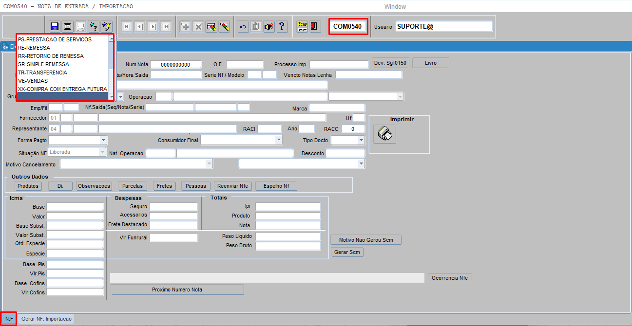
Task: Click the enter query flashlight icon
Action: click(93, 26)
